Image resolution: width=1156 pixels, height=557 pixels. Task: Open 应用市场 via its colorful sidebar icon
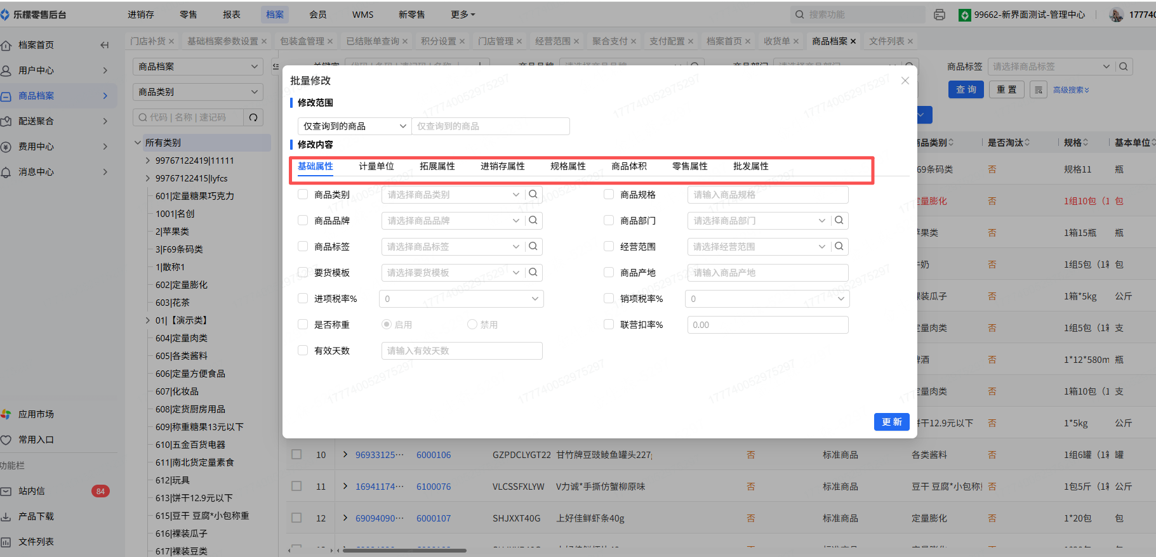(x=6, y=414)
